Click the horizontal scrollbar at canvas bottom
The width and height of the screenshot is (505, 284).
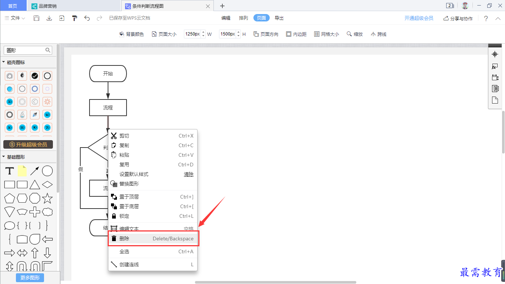(276, 282)
